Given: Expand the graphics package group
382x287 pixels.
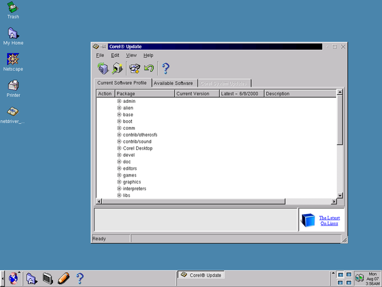Looking at the screenshot, I should 119,182.
